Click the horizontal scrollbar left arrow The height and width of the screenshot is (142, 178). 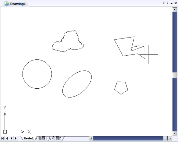(x=91, y=138)
